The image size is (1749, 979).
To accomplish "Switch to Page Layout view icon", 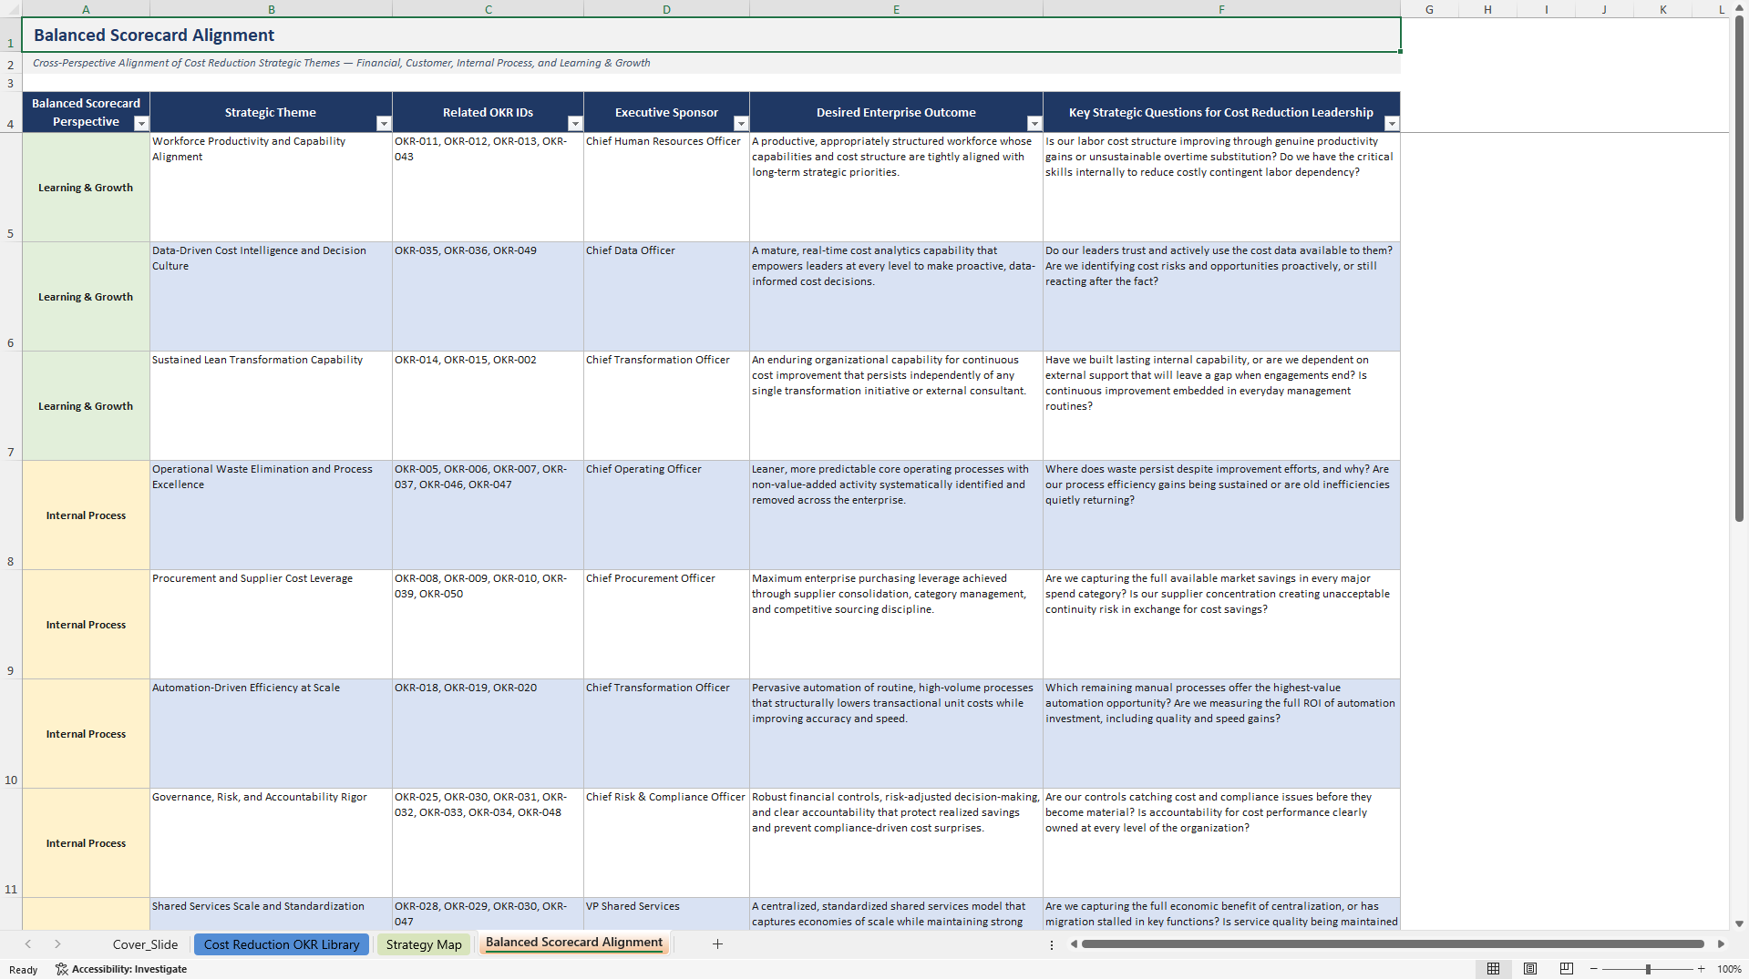I will (1530, 969).
